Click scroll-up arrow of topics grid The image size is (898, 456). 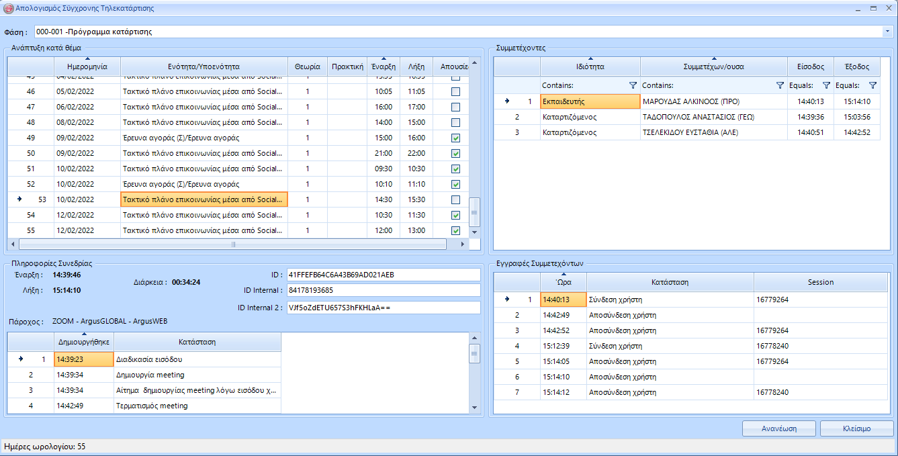[x=474, y=63]
